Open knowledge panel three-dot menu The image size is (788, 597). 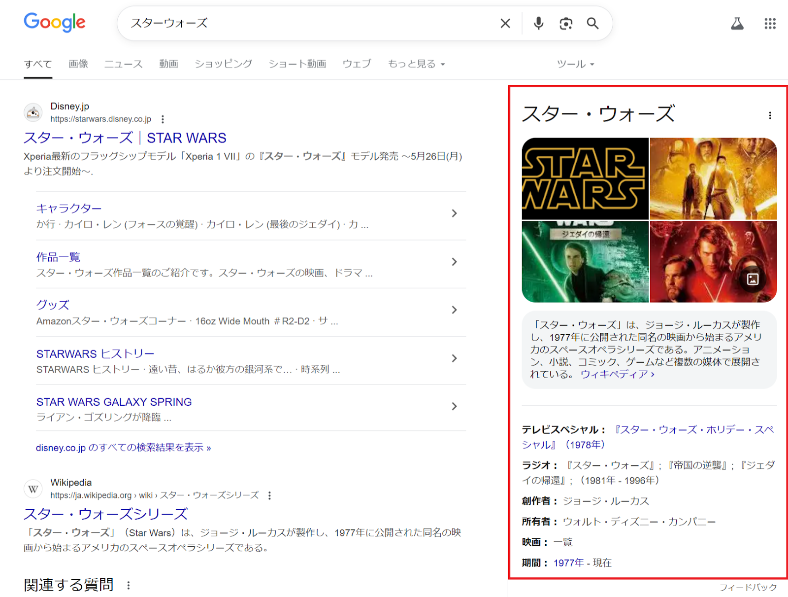click(x=770, y=115)
